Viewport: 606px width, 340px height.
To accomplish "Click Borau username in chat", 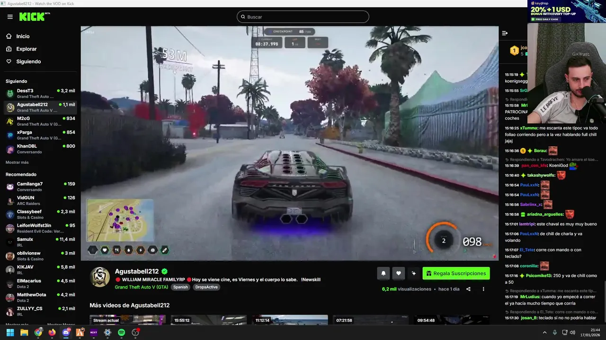I will point(540,151).
